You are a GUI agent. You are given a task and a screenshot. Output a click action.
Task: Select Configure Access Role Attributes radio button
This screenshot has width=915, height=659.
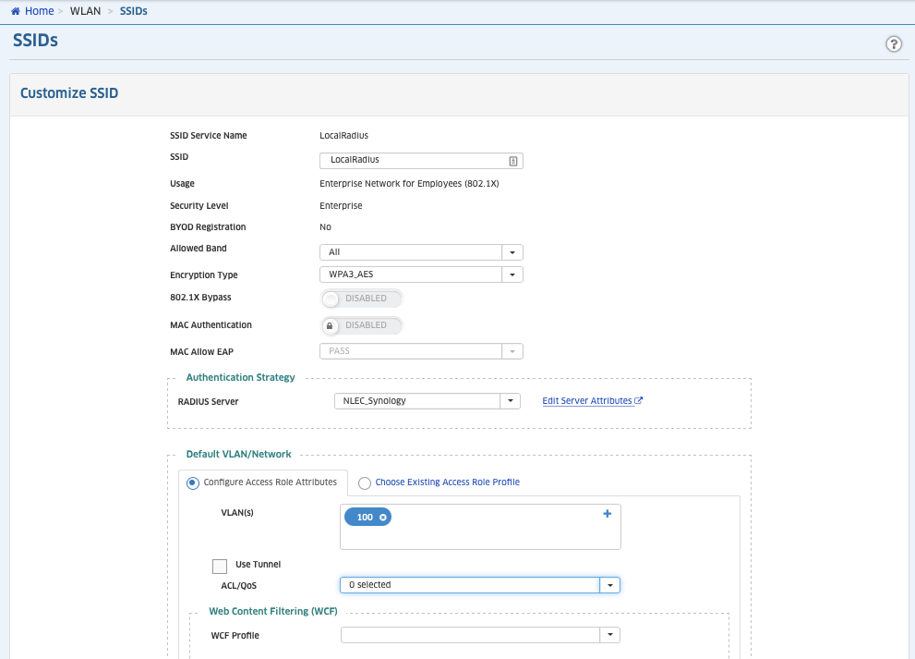[x=192, y=482]
